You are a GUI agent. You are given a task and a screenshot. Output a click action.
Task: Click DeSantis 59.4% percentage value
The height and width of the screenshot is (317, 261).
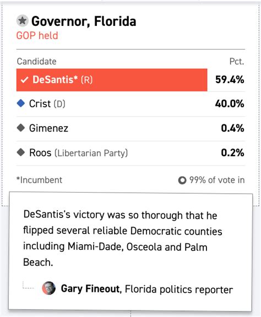pos(230,80)
